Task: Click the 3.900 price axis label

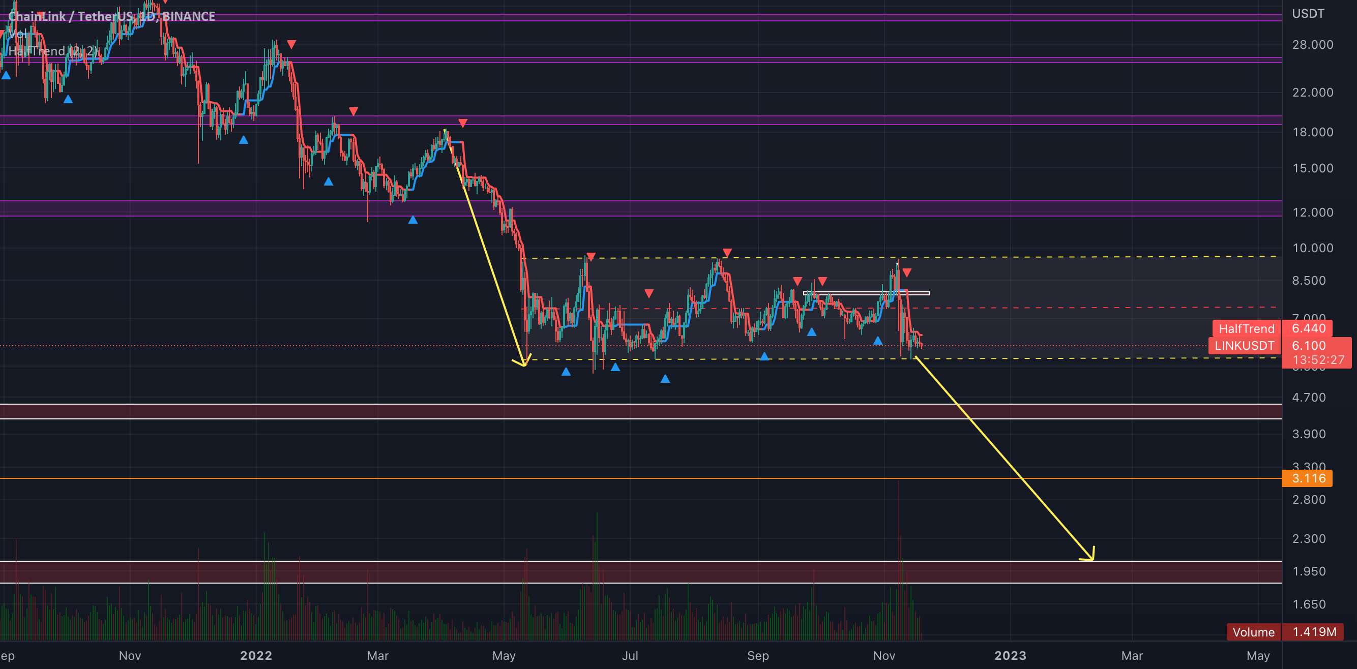Action: (x=1309, y=434)
